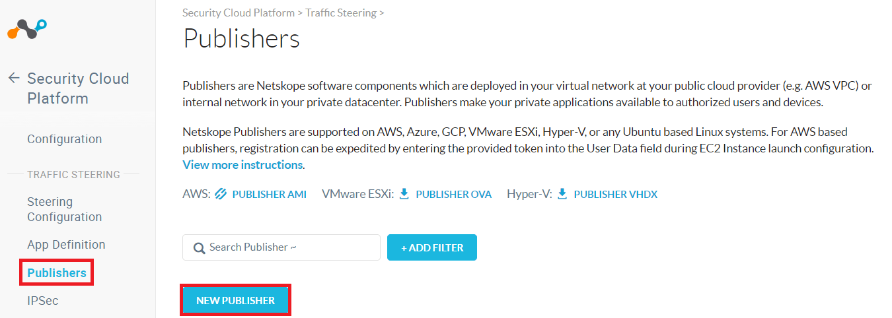Click the VMware ESXi OVA download icon
The width and height of the screenshot is (892, 318).
click(404, 194)
